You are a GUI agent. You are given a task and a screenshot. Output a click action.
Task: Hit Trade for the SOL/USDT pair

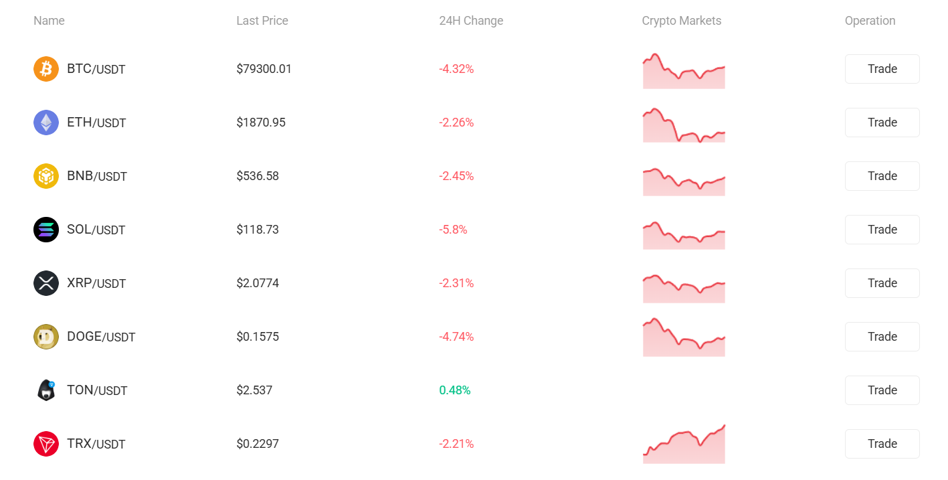click(882, 230)
